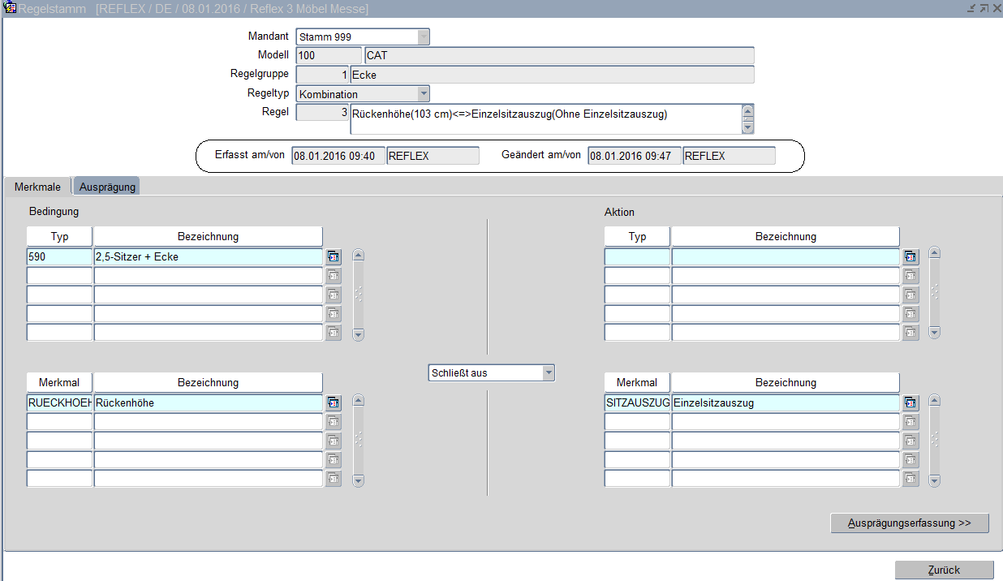Image resolution: width=1003 pixels, height=581 pixels.
Task: Click application icon in Regelstamm title bar
Action: click(11, 8)
